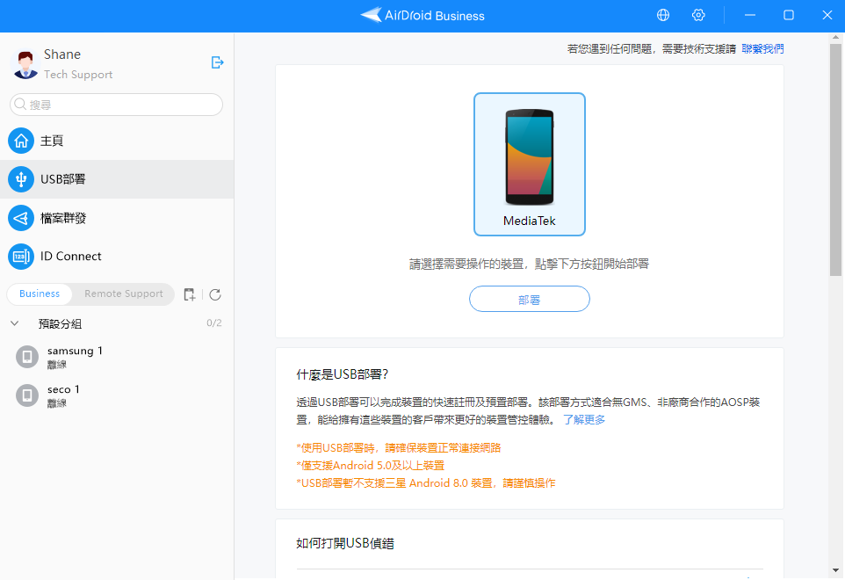The image size is (845, 580).
Task: Collapse the 預設分組 group
Action: (x=15, y=323)
